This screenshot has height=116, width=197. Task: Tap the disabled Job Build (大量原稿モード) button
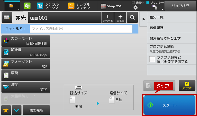26,99
